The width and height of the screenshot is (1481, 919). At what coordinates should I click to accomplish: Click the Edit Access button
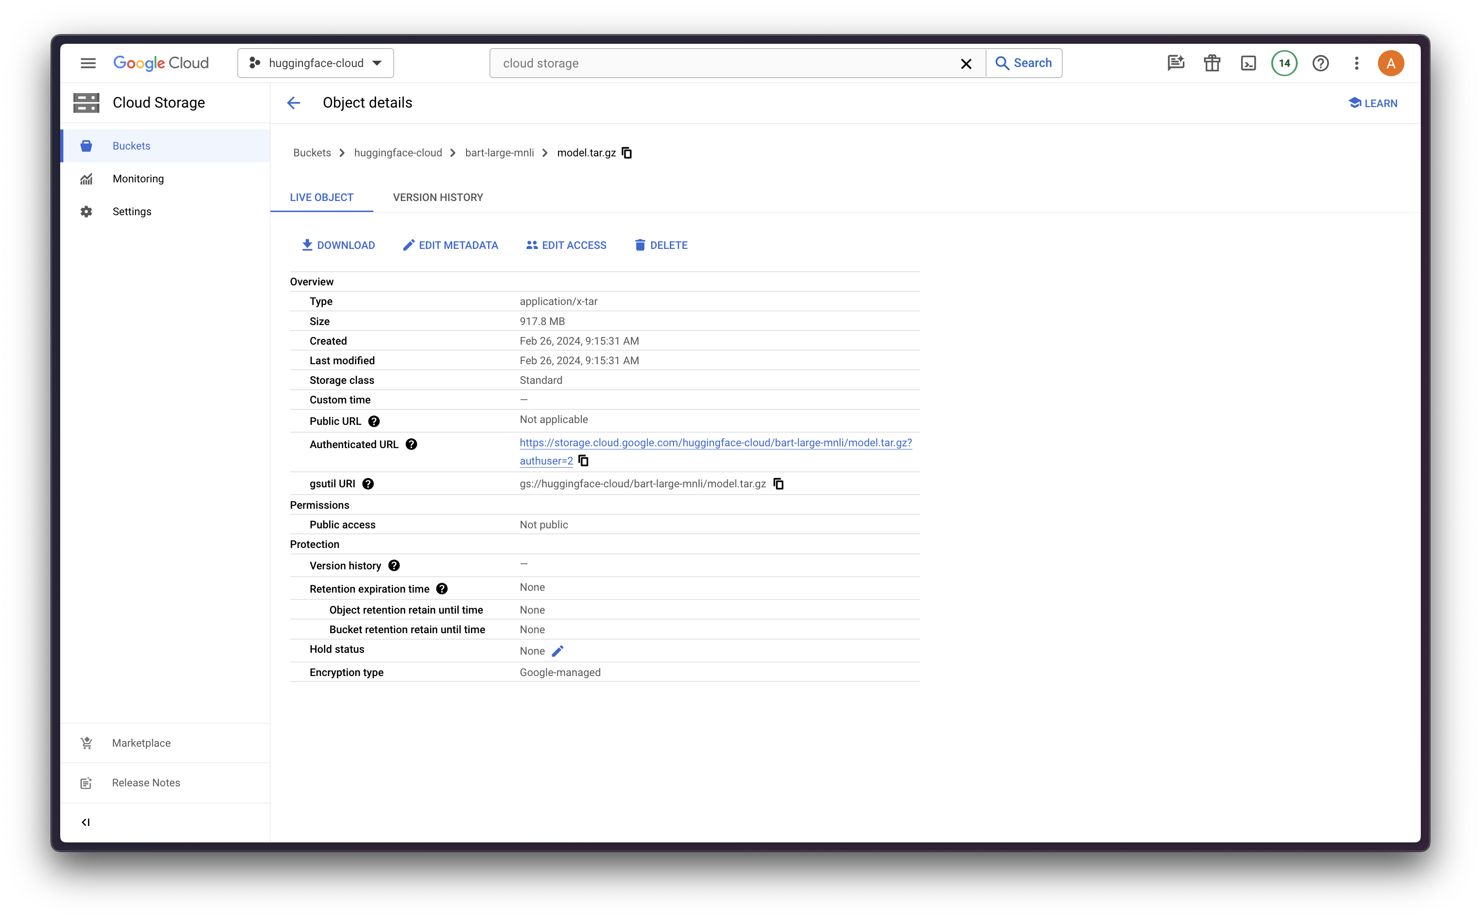566,245
